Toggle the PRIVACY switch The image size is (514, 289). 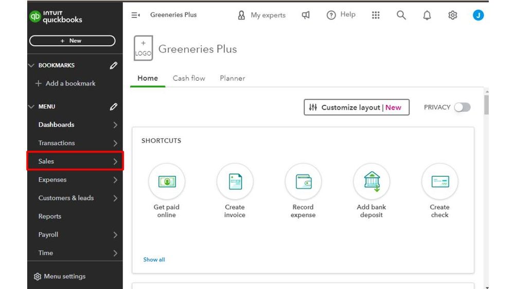463,107
